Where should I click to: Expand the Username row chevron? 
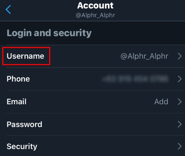tap(179, 56)
